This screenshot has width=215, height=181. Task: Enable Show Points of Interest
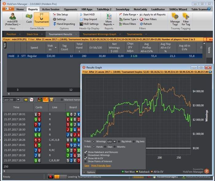click(x=86, y=161)
